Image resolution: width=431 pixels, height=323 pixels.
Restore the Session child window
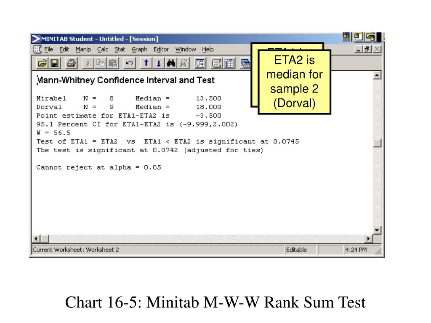pos(367,50)
